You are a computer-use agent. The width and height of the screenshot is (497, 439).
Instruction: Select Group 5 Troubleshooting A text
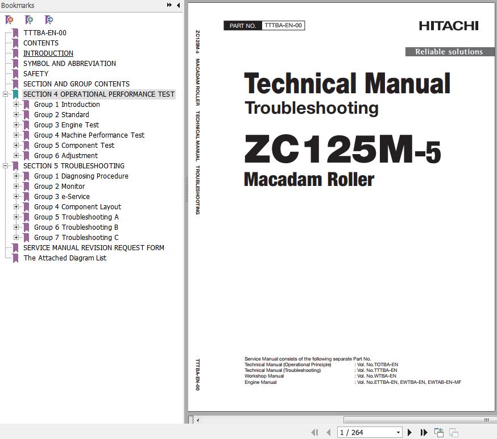pos(76,217)
